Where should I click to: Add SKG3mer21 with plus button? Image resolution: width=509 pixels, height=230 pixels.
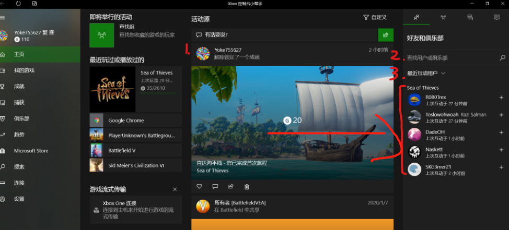(501, 167)
